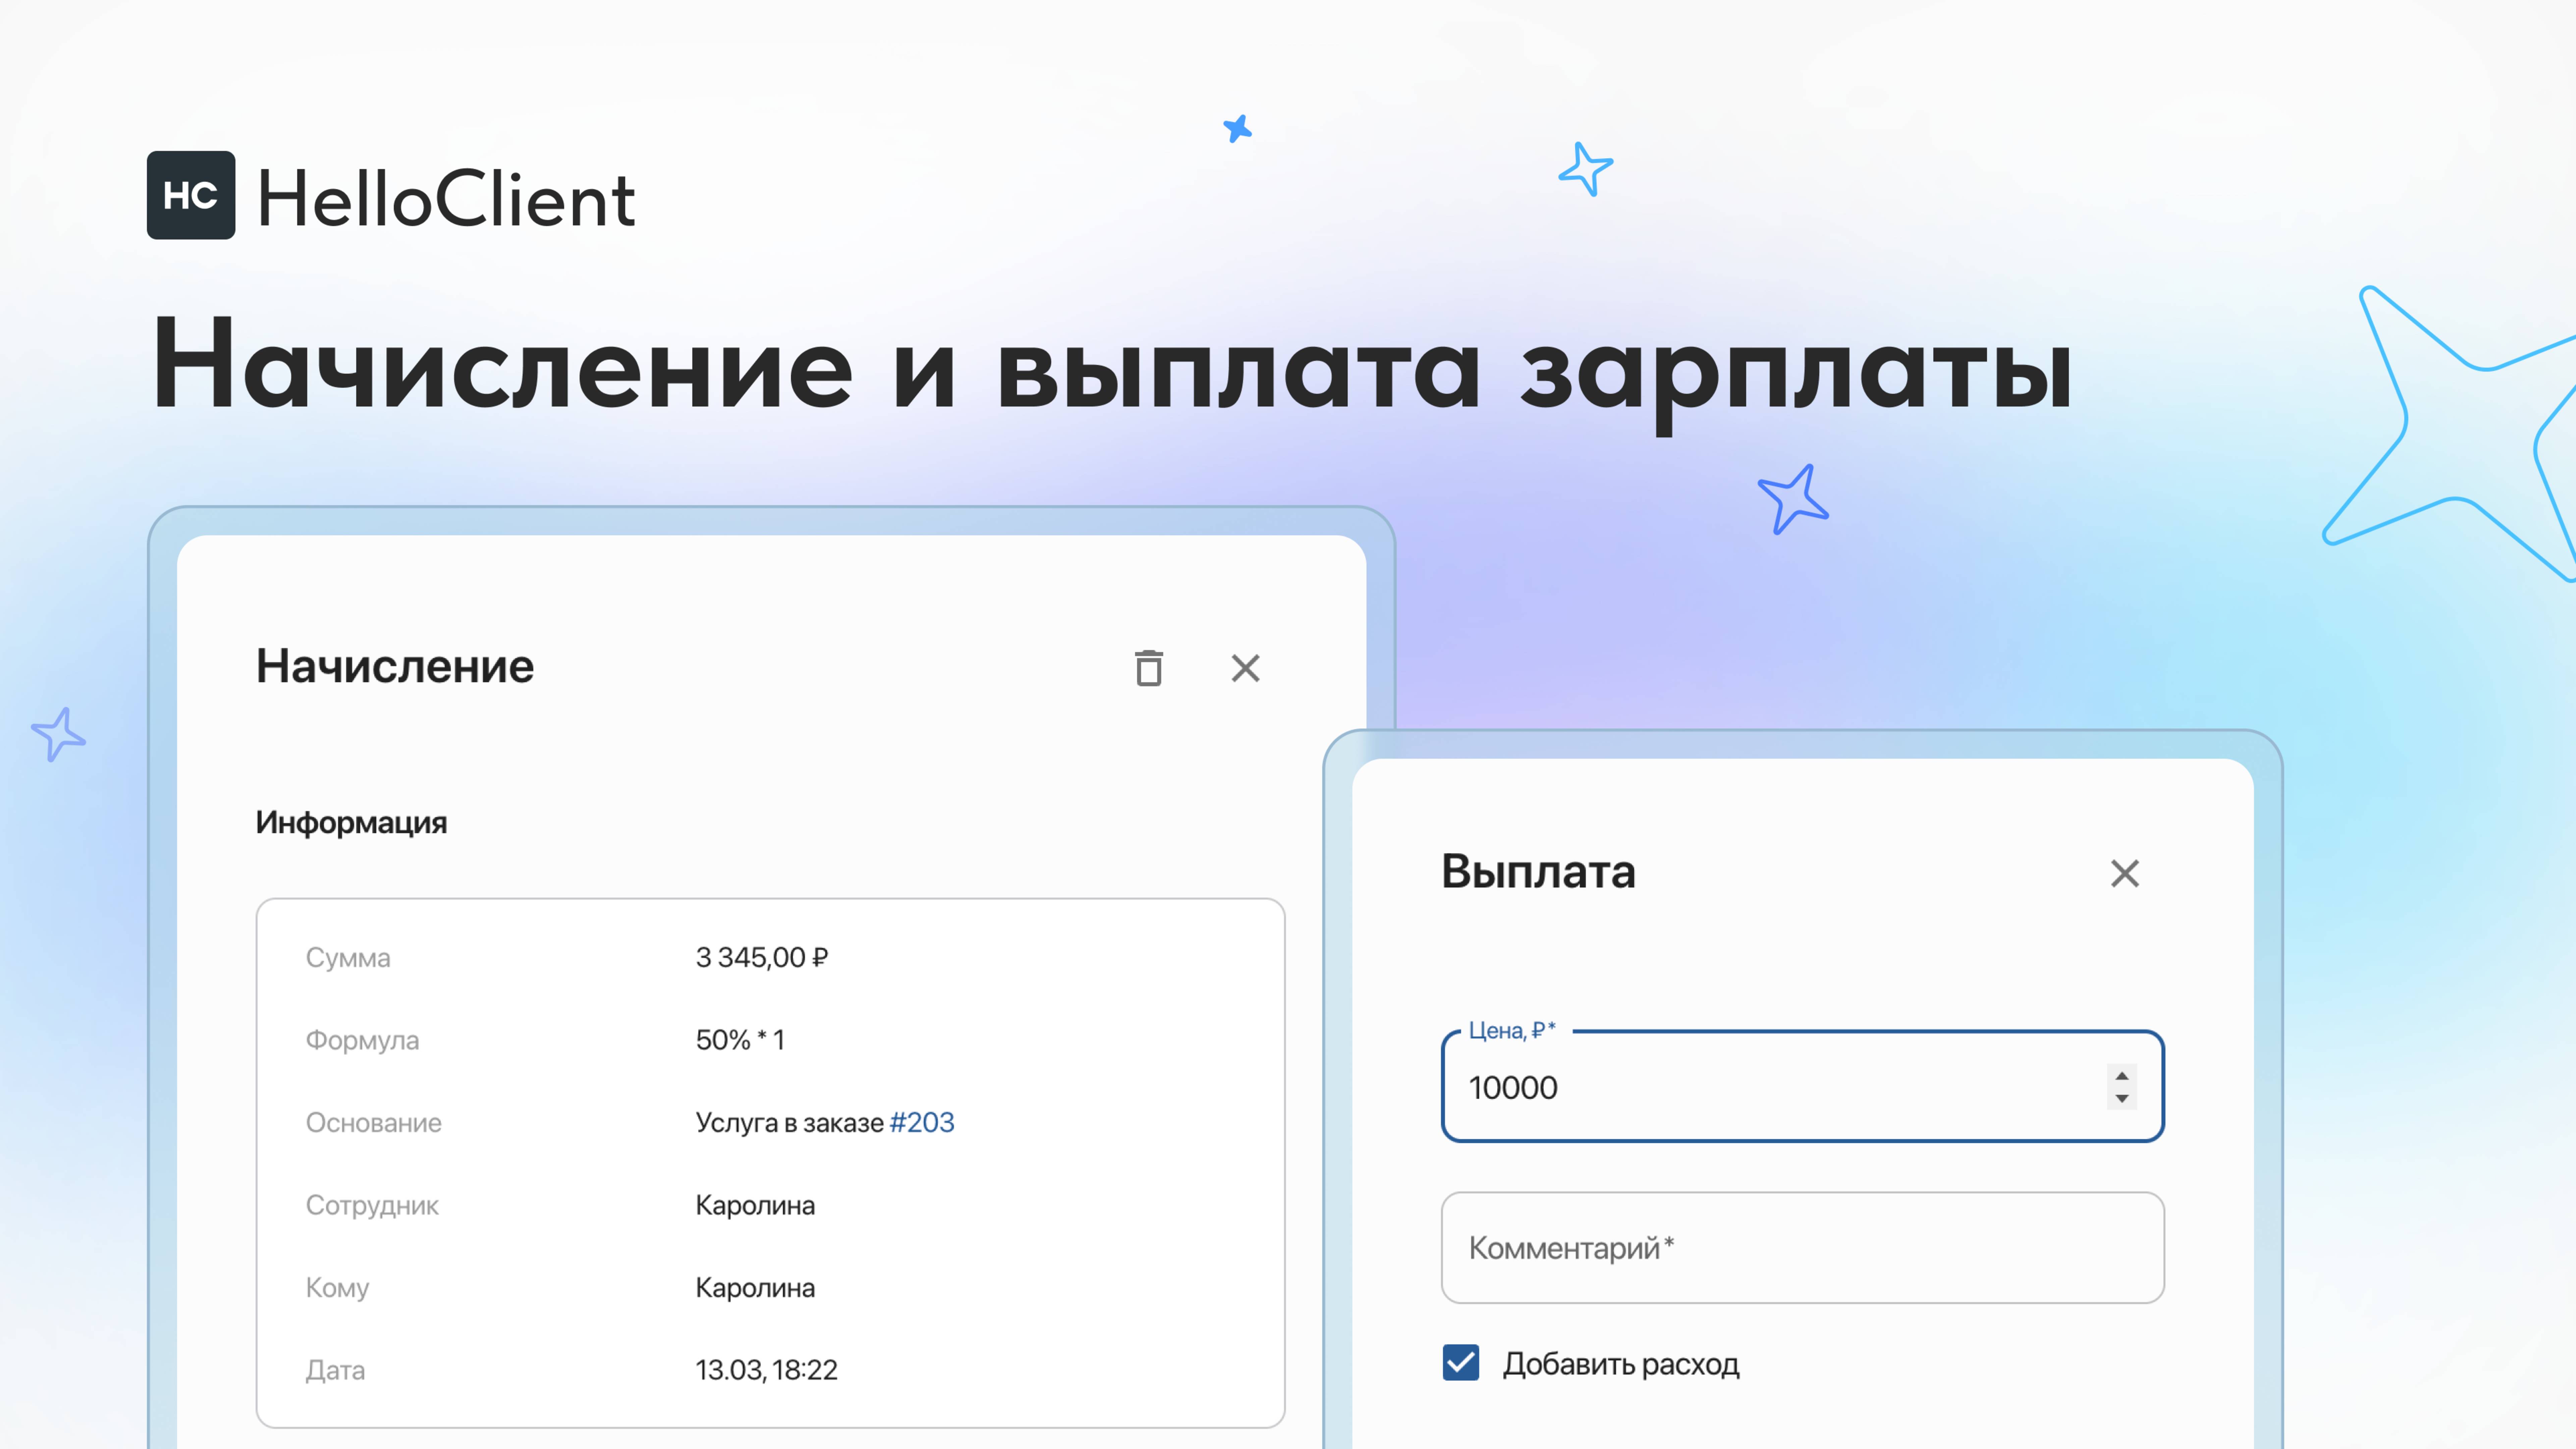
Task: Click the trash delete icon in Начисление
Action: pos(1149,668)
